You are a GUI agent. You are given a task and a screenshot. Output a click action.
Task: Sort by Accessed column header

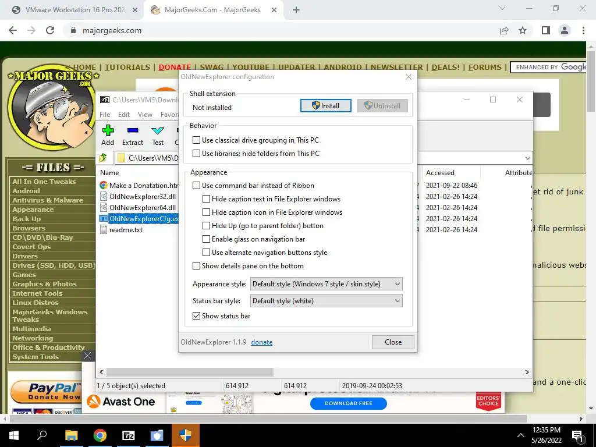[440, 172]
